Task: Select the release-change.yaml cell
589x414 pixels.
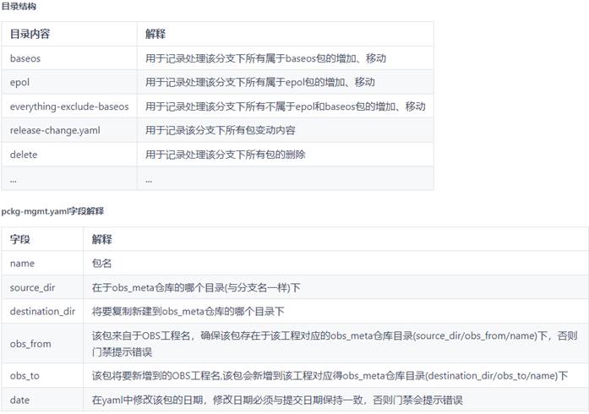Action: [53, 131]
